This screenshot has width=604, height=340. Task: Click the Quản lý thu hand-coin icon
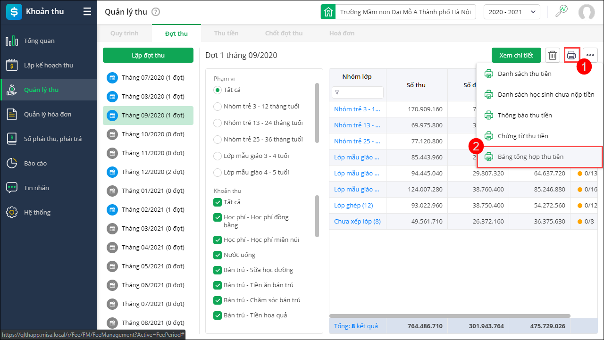click(x=12, y=90)
